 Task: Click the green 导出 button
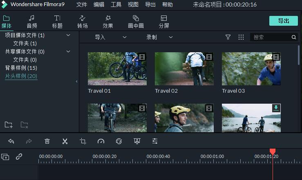[283, 21]
